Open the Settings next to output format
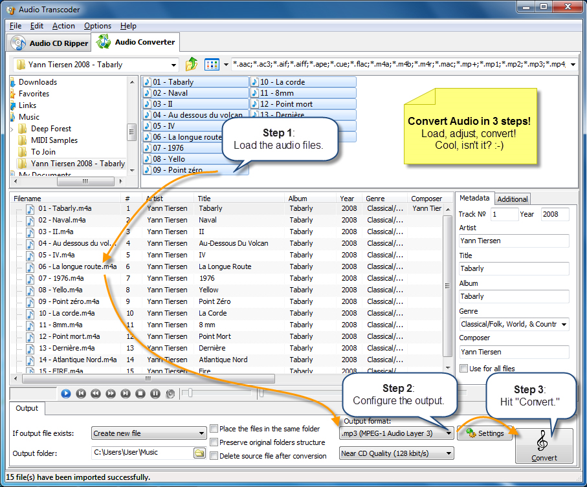The width and height of the screenshot is (587, 487). click(484, 433)
